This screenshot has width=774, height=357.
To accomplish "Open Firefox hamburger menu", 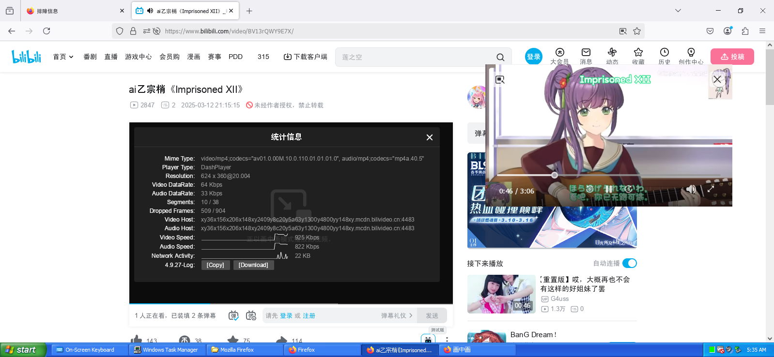I will (762, 31).
